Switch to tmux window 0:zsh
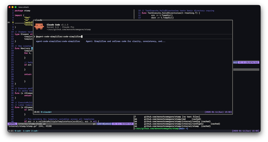The width and height of the screenshot is (268, 142). (18, 131)
